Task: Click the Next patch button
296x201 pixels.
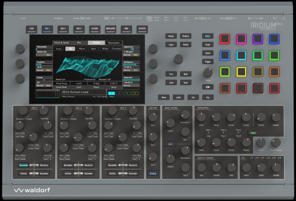Action: pos(185,74)
